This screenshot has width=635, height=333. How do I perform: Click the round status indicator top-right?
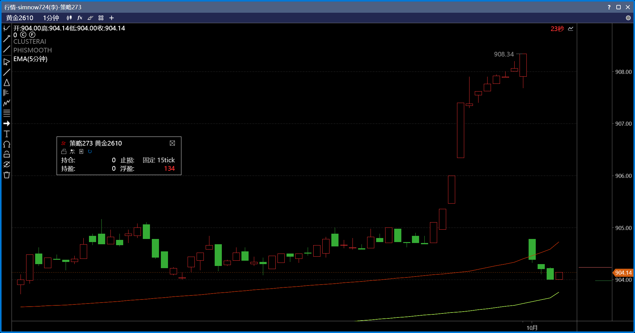(628, 18)
